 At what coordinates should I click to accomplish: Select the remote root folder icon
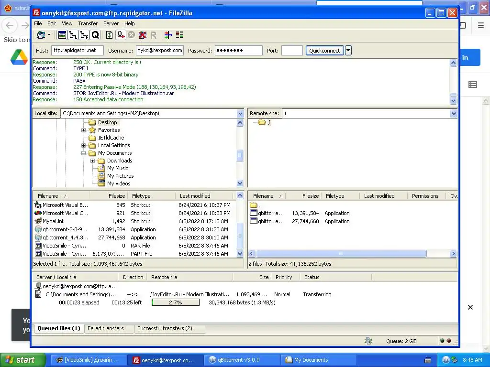coord(262,122)
